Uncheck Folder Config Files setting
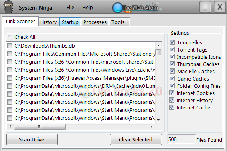The width and height of the screenshot is (227, 151). pos(172,86)
